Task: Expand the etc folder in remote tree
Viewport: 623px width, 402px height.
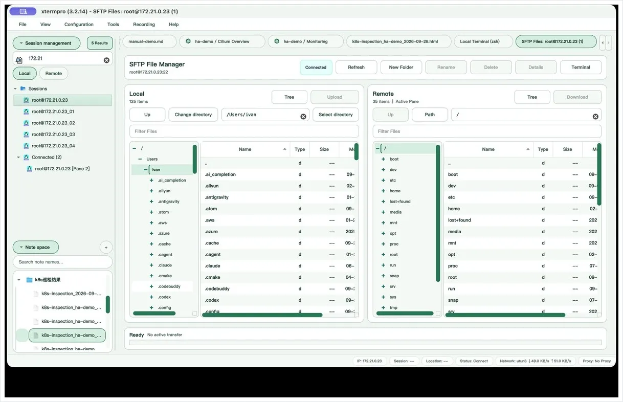Action: pyautogui.click(x=383, y=181)
